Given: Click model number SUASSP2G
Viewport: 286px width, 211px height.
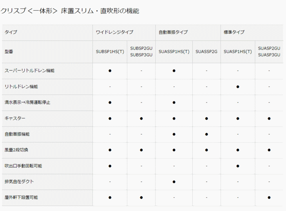Looking at the screenshot, I should (206, 51).
